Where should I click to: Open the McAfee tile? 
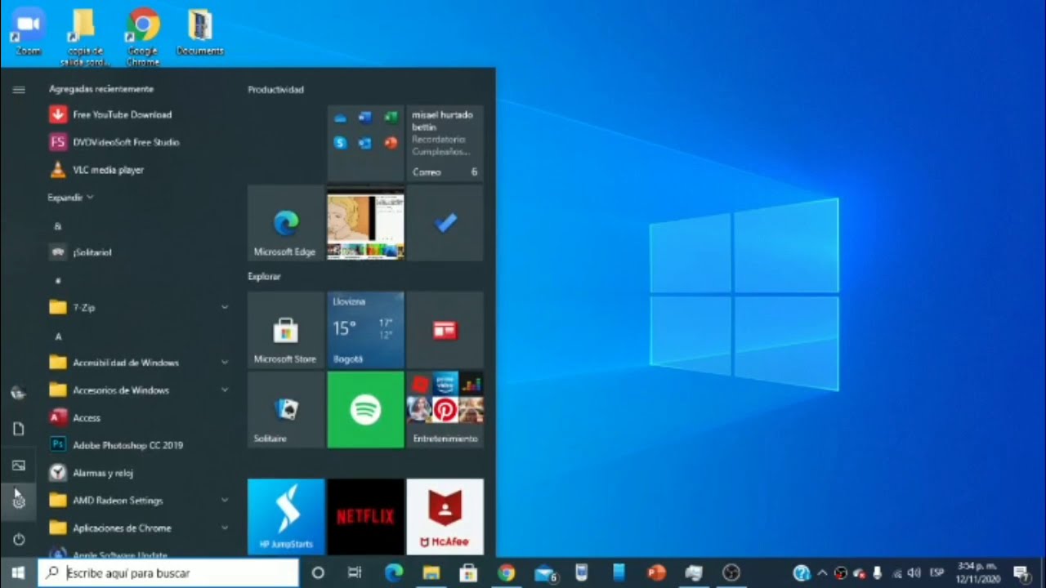pos(445,517)
